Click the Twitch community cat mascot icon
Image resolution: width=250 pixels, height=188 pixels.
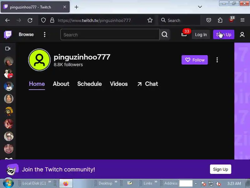12,169
